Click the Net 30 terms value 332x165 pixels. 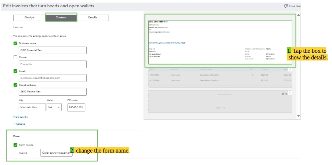coord(268,56)
